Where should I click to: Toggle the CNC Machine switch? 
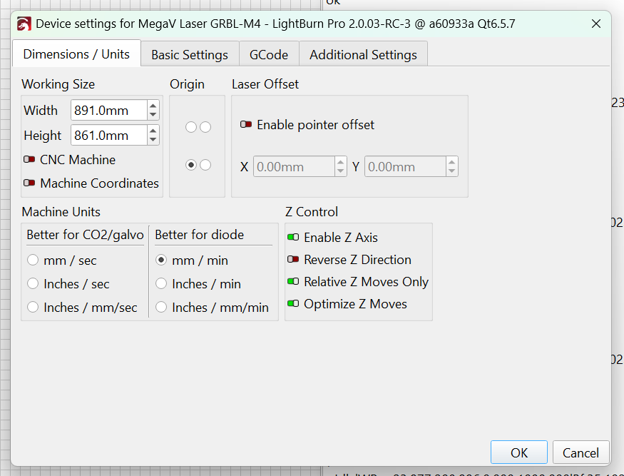[x=29, y=160]
